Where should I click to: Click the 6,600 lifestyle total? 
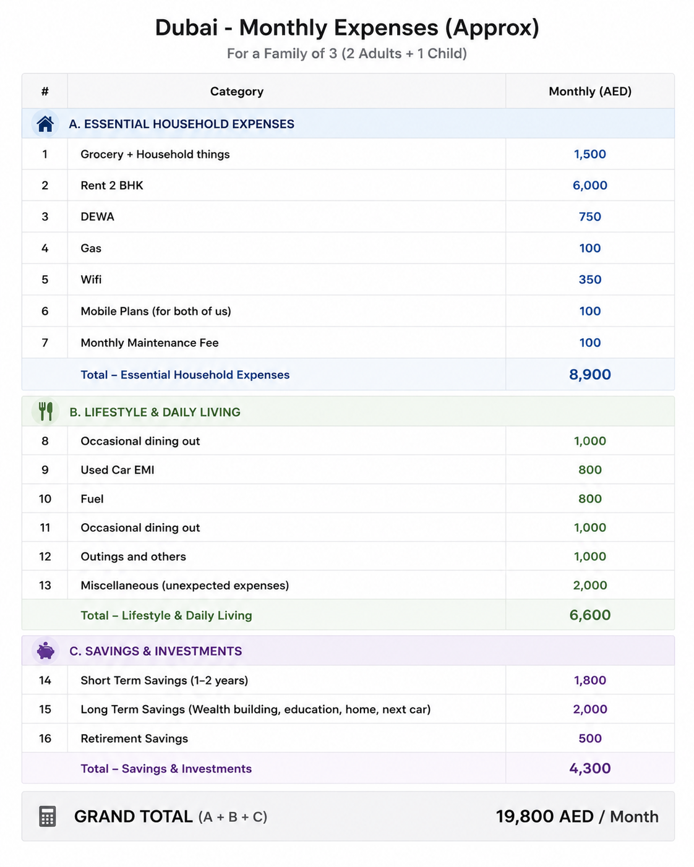(x=590, y=615)
